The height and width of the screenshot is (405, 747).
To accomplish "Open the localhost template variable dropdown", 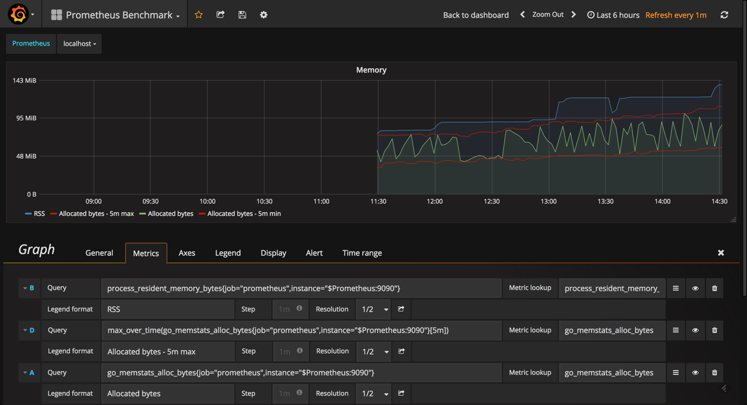I will [79, 44].
